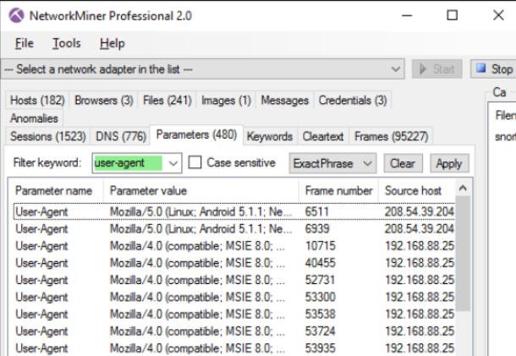Expand the filter keyword dropdown arrow
The height and width of the screenshot is (356, 516).
173,163
